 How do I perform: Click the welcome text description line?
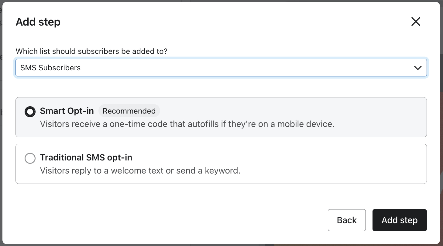140,170
